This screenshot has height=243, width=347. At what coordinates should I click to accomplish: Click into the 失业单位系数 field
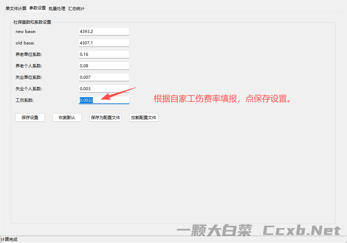pyautogui.click(x=104, y=77)
